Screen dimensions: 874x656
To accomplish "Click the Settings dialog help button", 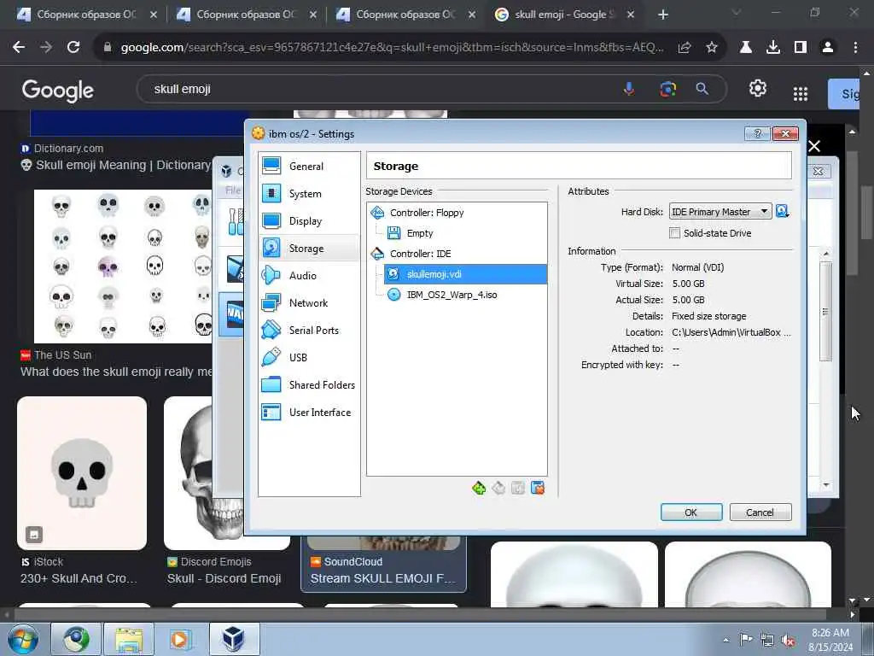I will click(x=758, y=134).
